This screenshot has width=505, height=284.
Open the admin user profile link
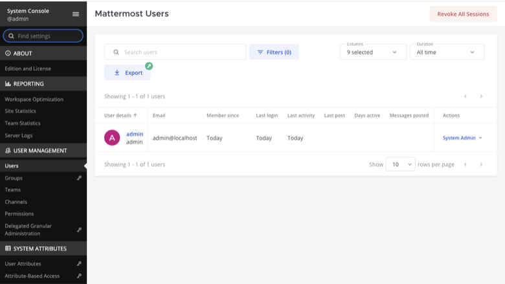click(135, 134)
